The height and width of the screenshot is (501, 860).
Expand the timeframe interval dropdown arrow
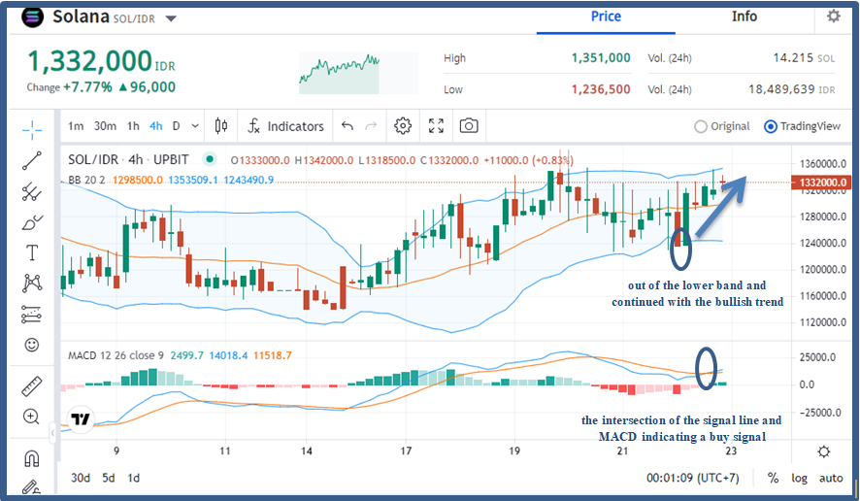coord(195,126)
